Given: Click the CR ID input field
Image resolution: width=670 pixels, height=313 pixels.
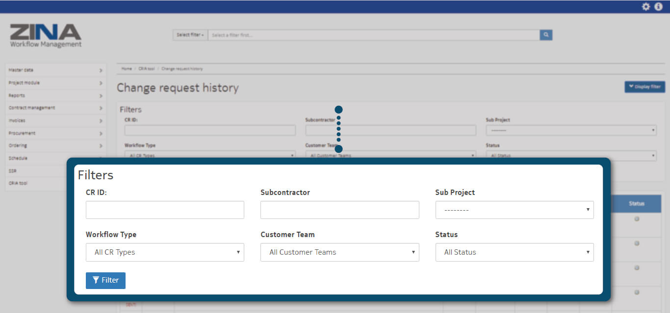Looking at the screenshot, I should (x=165, y=210).
